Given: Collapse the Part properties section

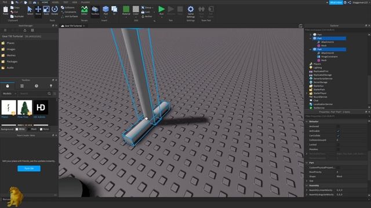Looking at the screenshot, I should (x=307, y=163).
